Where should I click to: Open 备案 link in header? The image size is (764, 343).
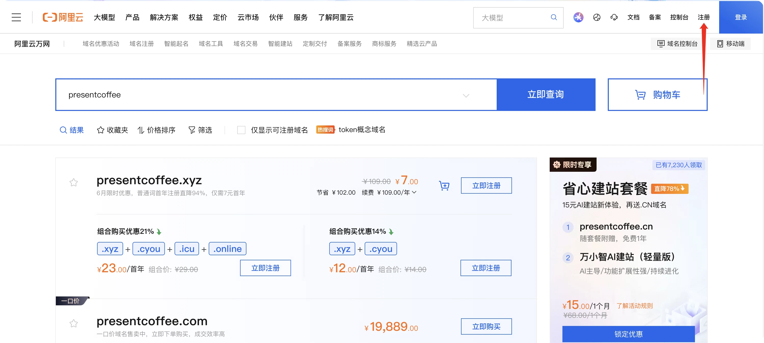(x=655, y=17)
